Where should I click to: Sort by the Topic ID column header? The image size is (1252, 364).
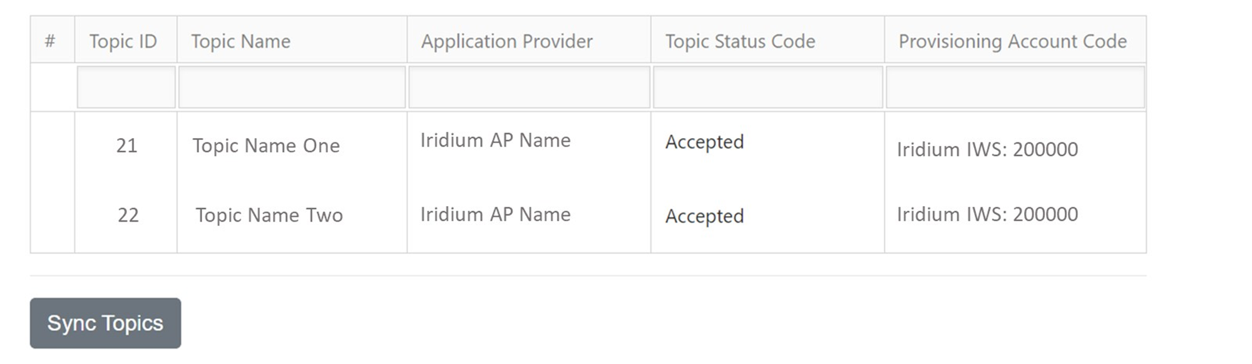[123, 41]
